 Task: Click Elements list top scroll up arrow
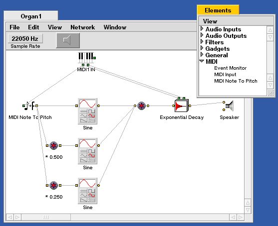270,30
